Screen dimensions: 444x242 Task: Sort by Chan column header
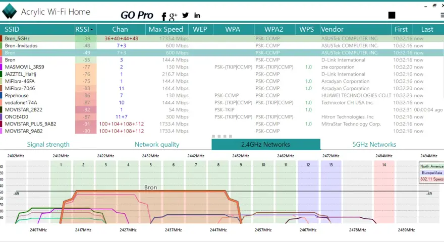tap(120, 29)
